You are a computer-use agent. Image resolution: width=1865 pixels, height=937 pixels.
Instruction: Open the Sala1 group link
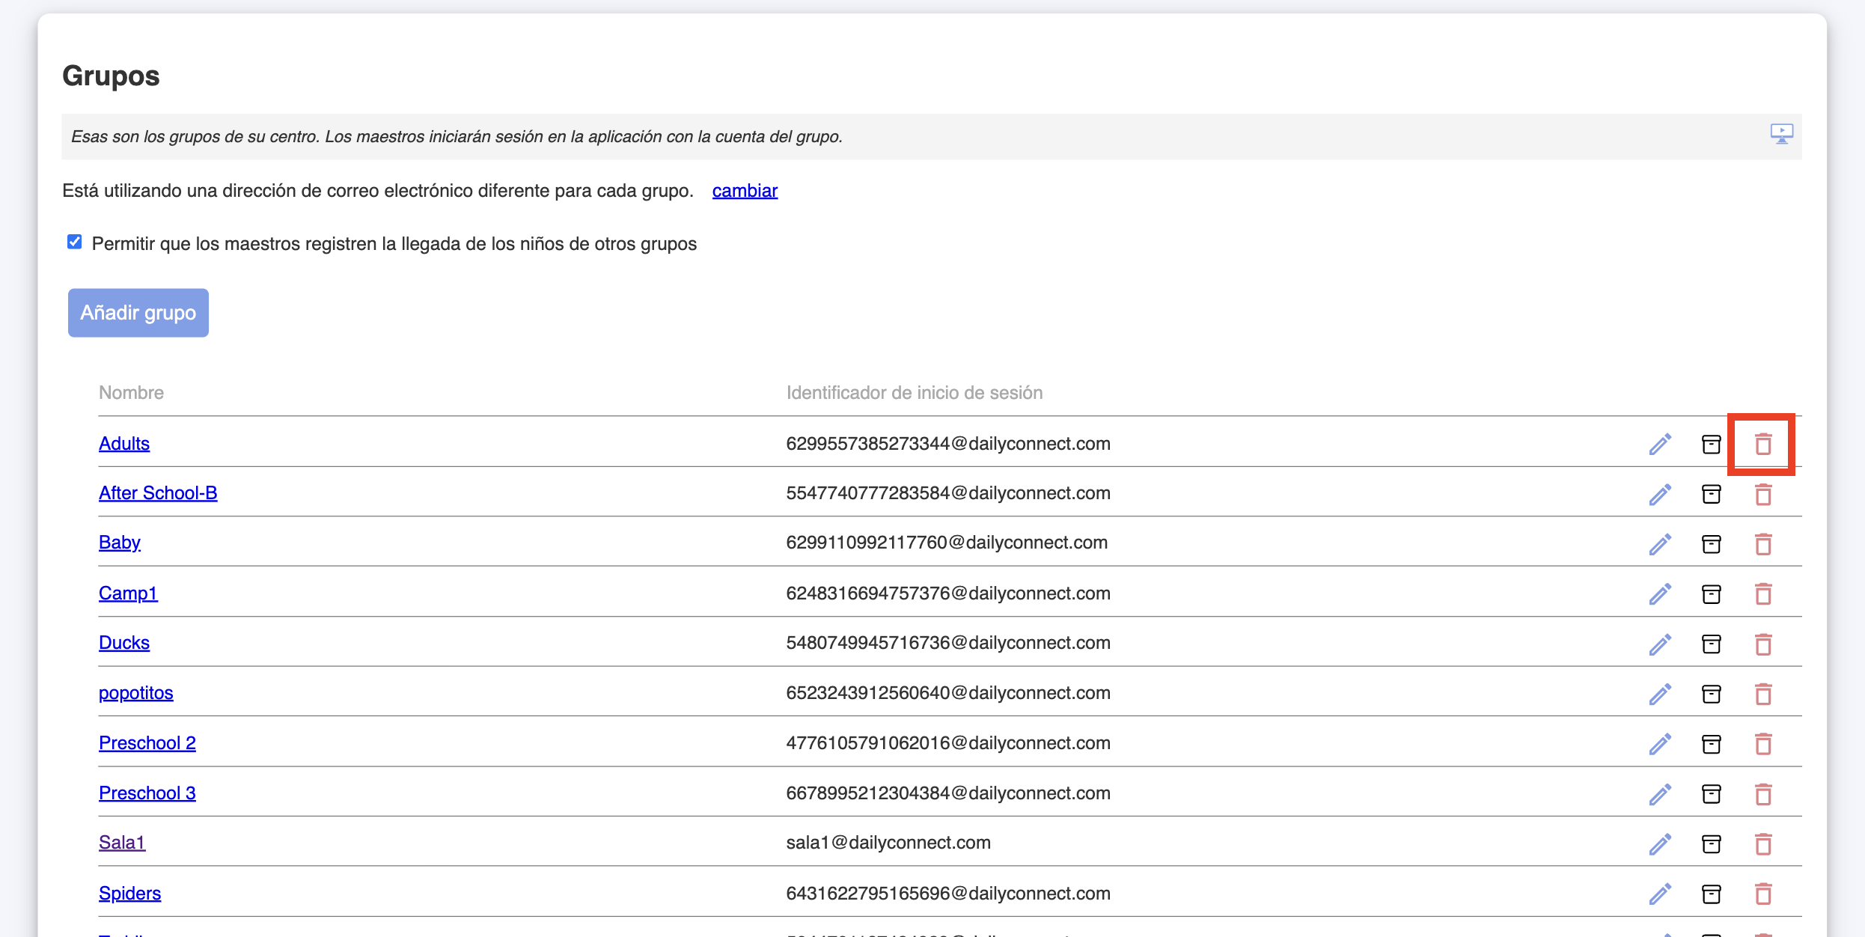(122, 843)
